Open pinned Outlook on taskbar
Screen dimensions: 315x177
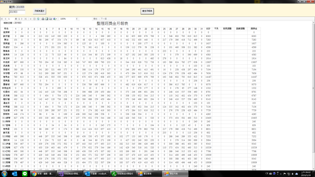point(14,174)
